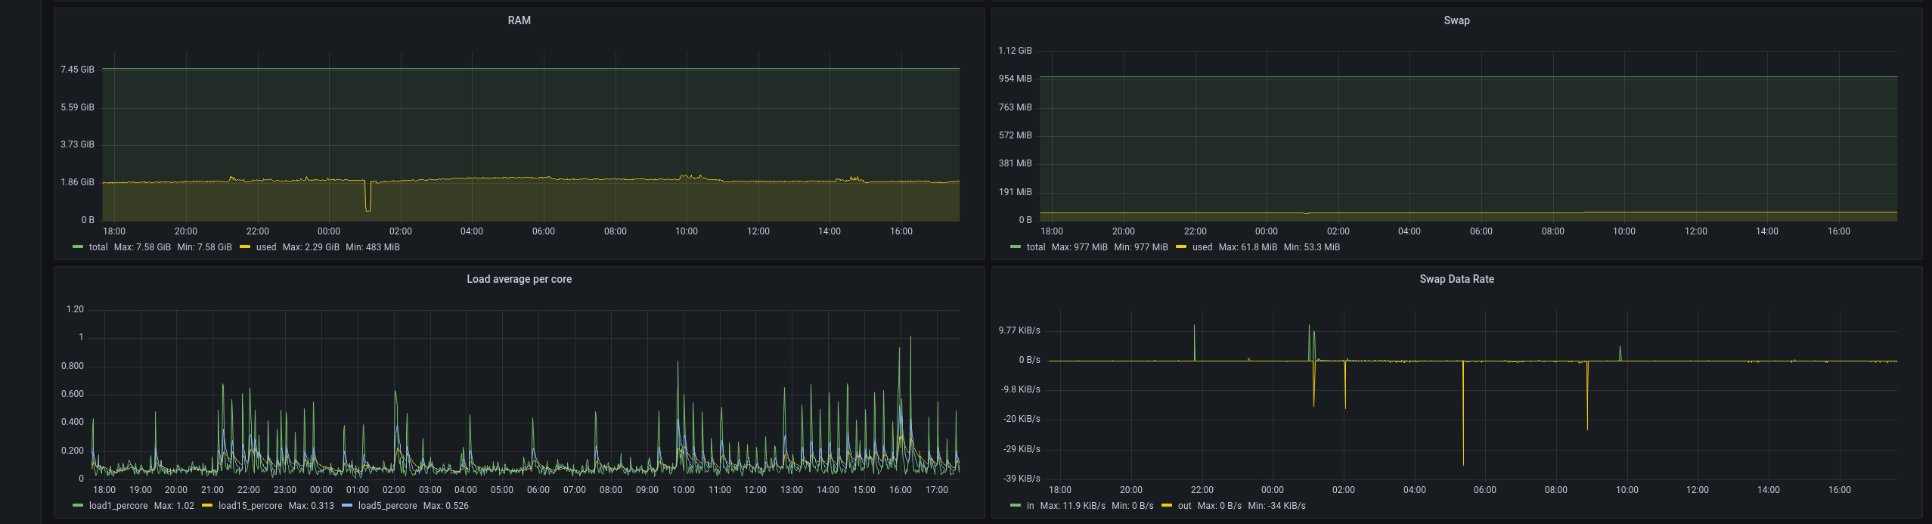The width and height of the screenshot is (1932, 524).
Task: Toggle the in series in Swap Data Rate legend
Action: pos(1030,506)
